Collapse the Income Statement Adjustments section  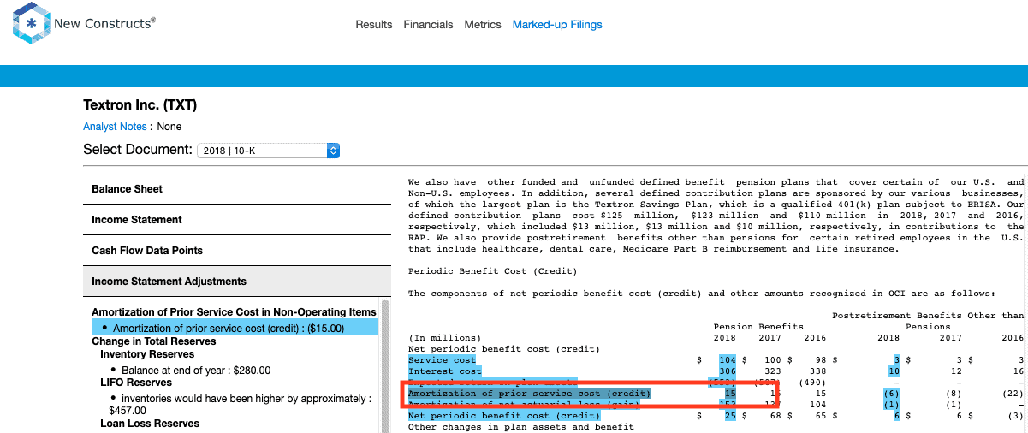tap(236, 282)
